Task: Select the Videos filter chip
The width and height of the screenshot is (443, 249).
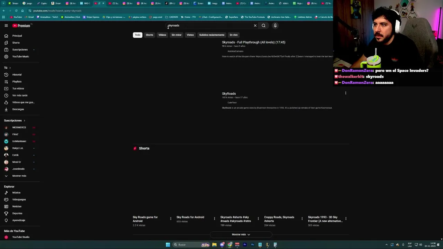Action: 162,35
